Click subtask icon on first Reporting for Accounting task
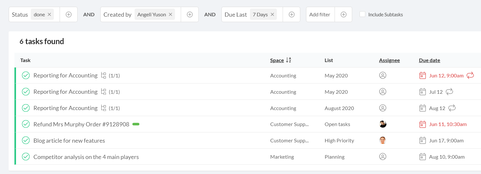 (104, 75)
